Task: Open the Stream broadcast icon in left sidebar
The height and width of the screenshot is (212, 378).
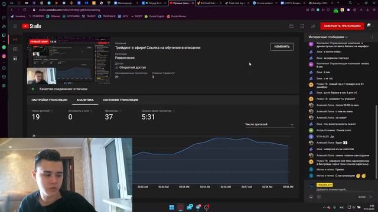Action: coord(15,39)
